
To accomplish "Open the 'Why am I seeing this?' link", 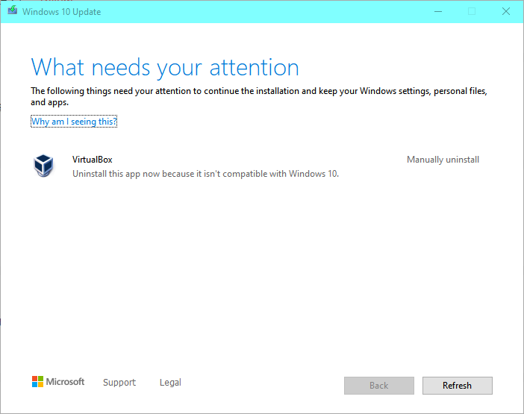I will coord(74,122).
